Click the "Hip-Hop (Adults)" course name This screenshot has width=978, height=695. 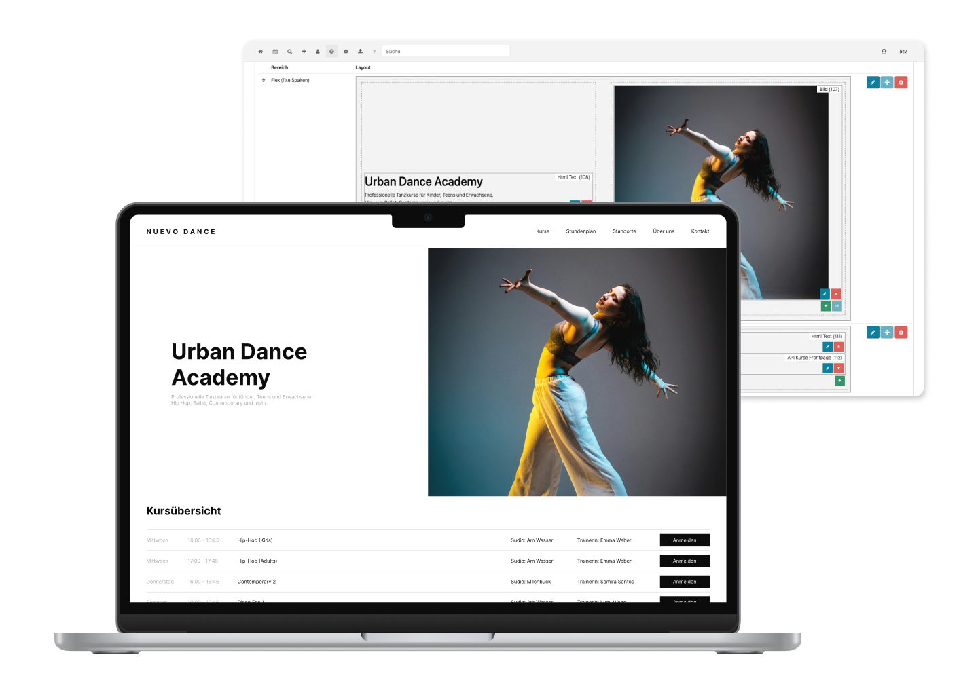pyautogui.click(x=257, y=561)
